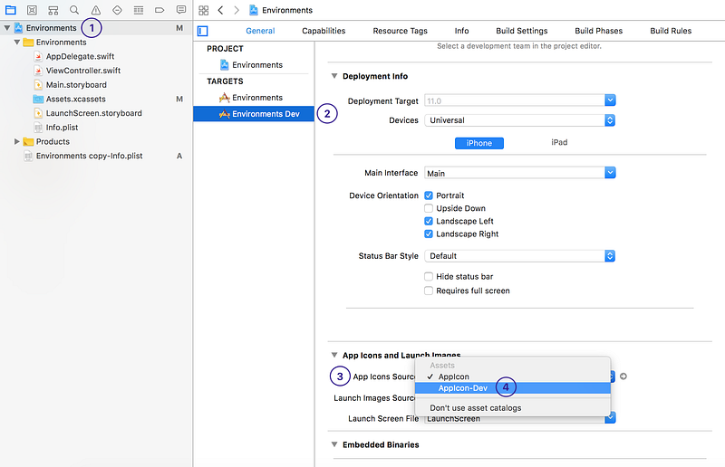Screen dimensions: 725x467
Task: Select ViewController.swift file
Action: coord(83,71)
